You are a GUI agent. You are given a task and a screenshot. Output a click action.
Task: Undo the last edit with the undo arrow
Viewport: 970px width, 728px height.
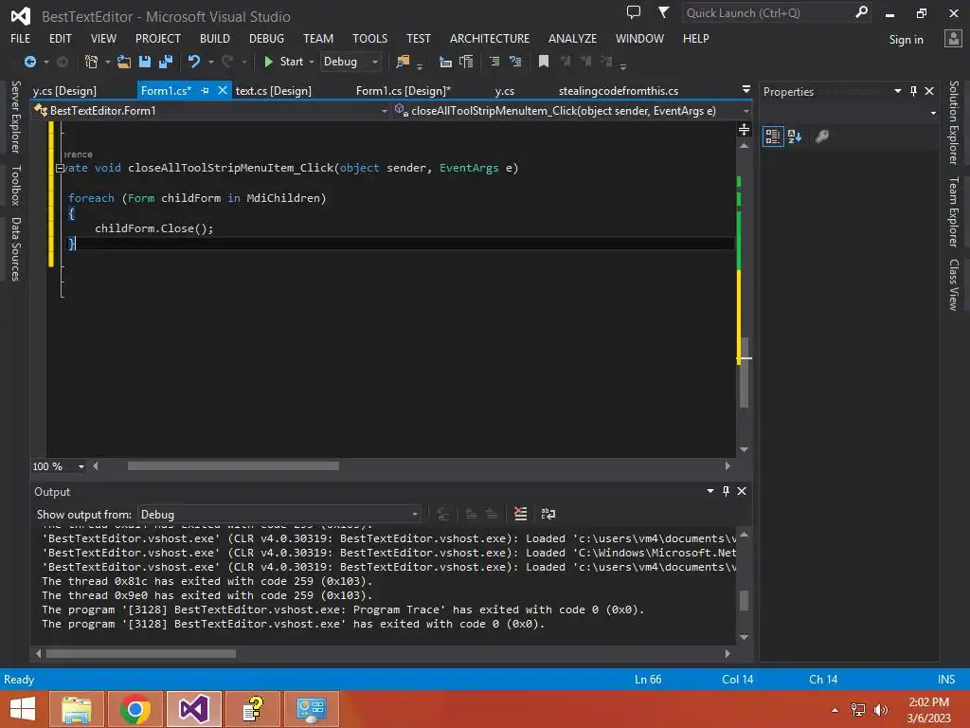[x=194, y=62]
